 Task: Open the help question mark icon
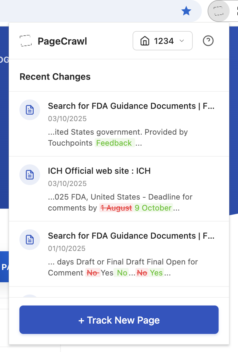[x=208, y=41]
